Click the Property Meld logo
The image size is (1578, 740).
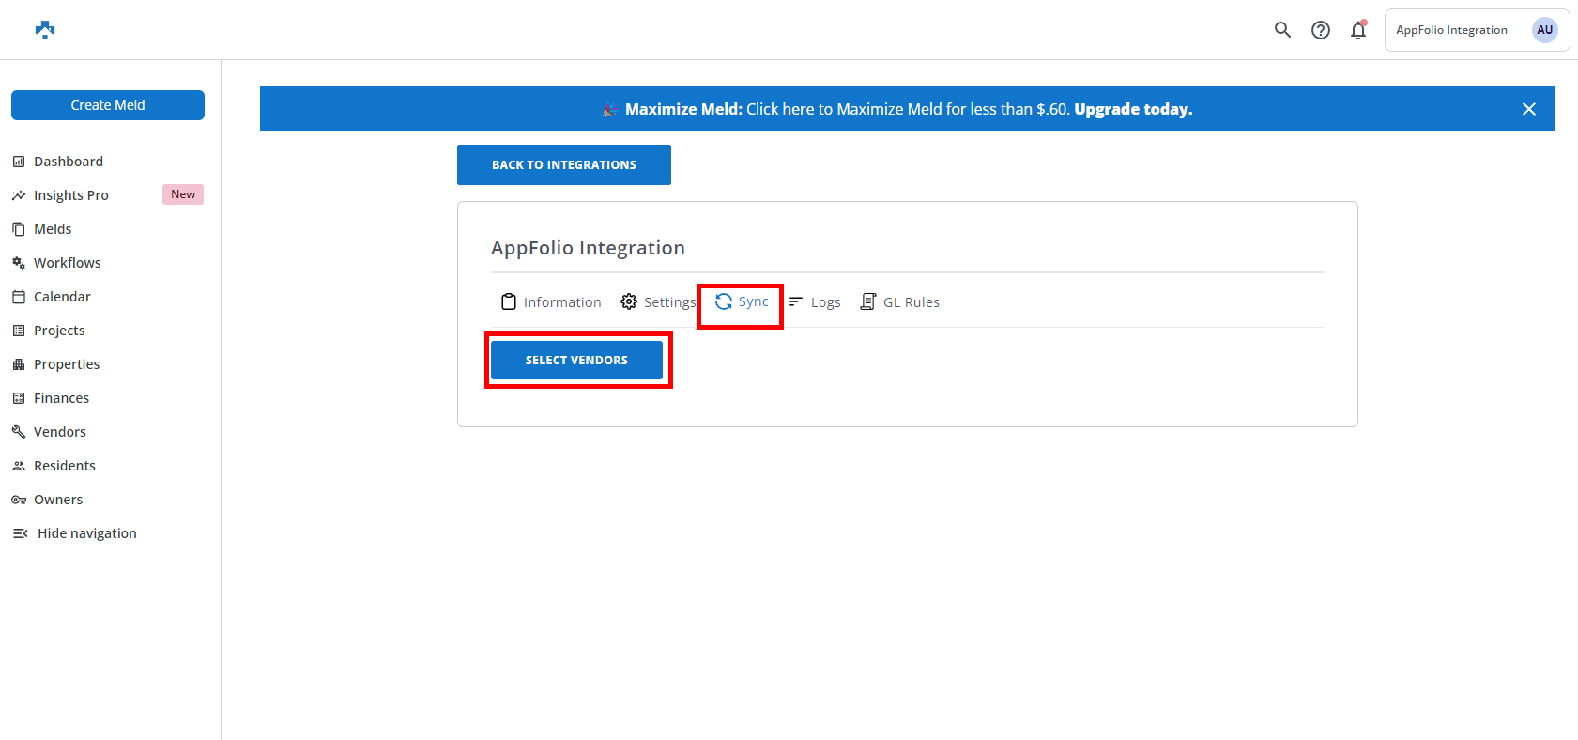[x=45, y=30]
